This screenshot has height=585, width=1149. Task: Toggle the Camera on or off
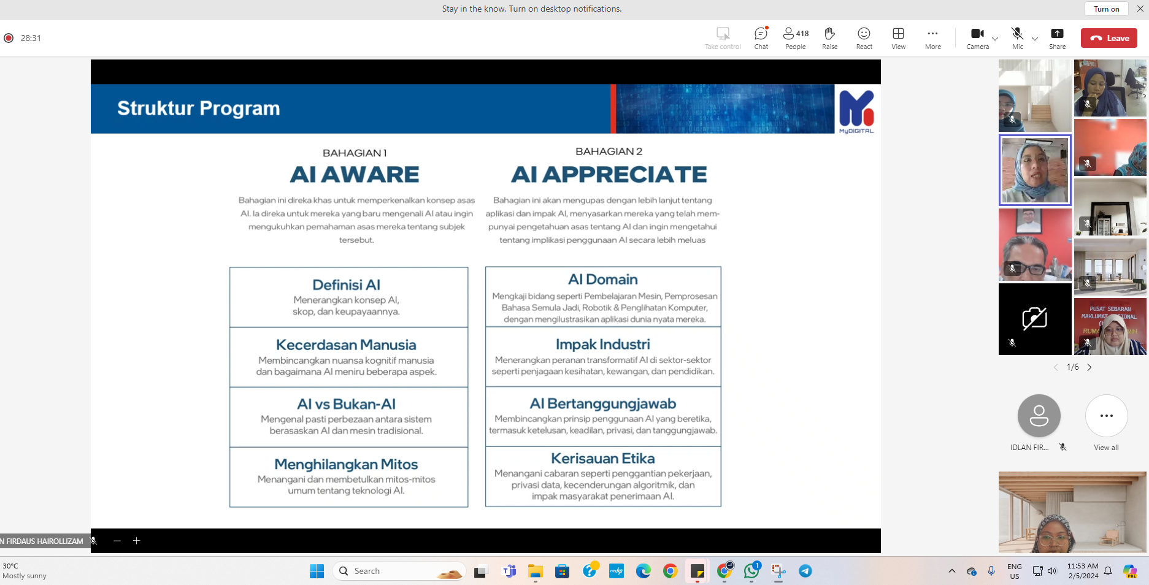[x=977, y=38]
